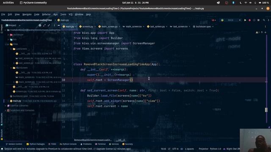
Task: Open the editor tabs overflow menu
Action: point(265,27)
